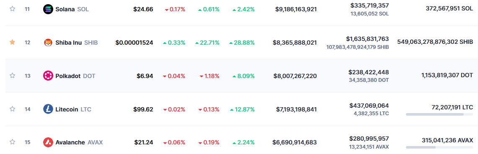Open the Shiba Inu SHIB page
The height and width of the screenshot is (154, 478).
click(77, 43)
